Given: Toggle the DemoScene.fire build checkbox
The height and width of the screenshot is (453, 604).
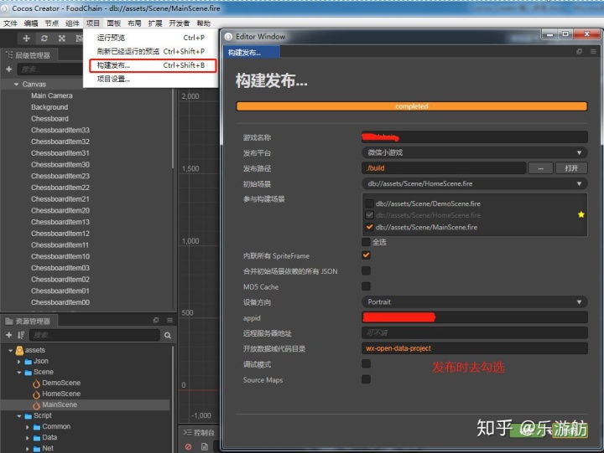Looking at the screenshot, I should [369, 203].
